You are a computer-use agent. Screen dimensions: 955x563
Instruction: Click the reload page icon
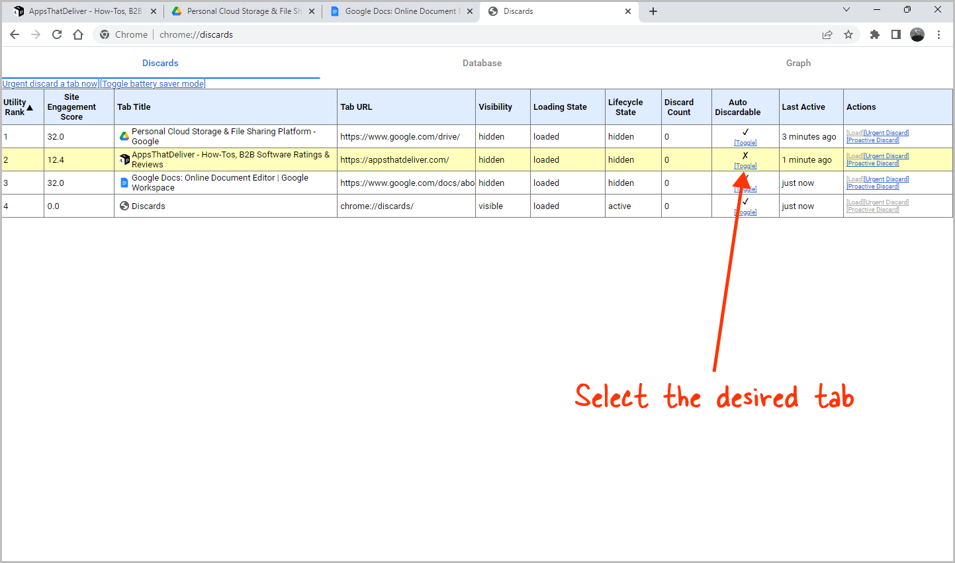56,34
